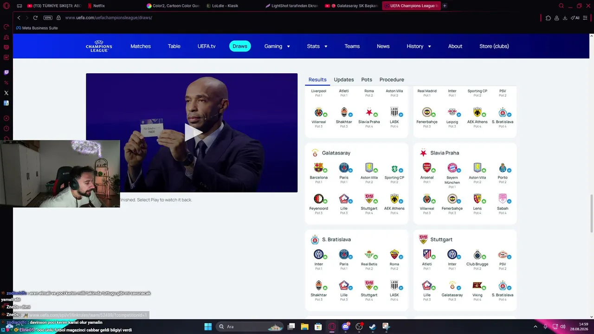Image resolution: width=594 pixels, height=334 pixels.
Task: Open Table in site navigation
Action: tap(174, 46)
